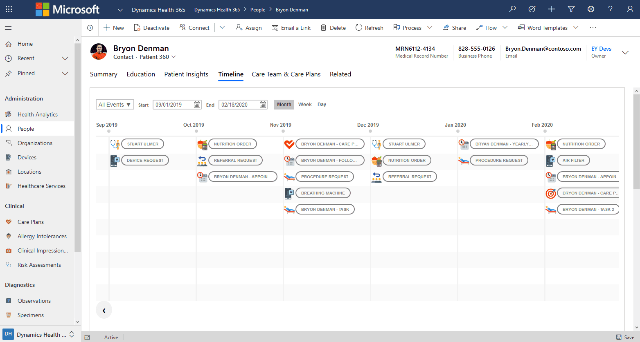Expand the Pinned section chevron
This screenshot has width=640, height=342.
tap(65, 74)
